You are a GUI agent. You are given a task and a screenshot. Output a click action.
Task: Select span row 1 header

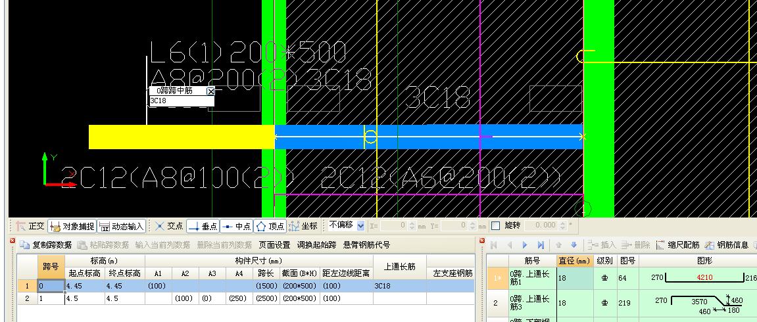(x=28, y=286)
